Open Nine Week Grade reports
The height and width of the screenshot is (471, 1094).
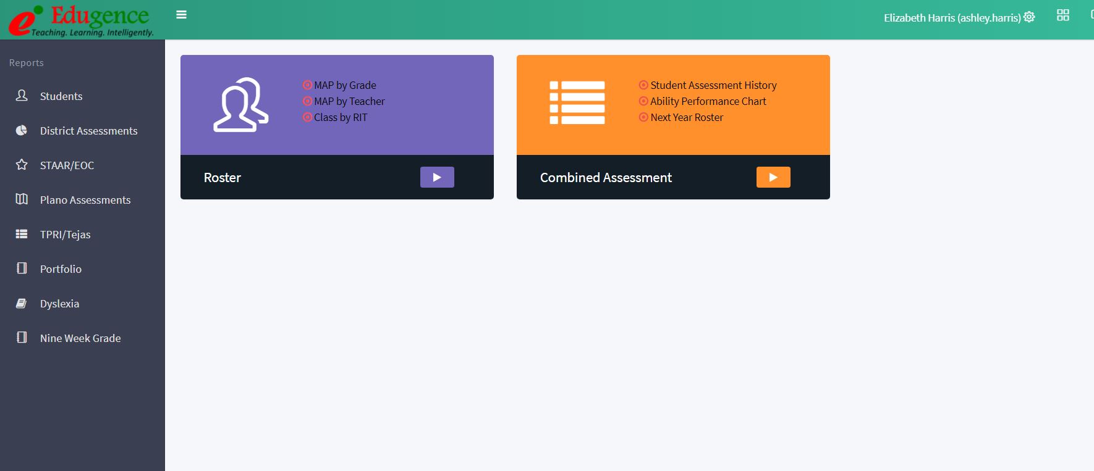(80, 338)
